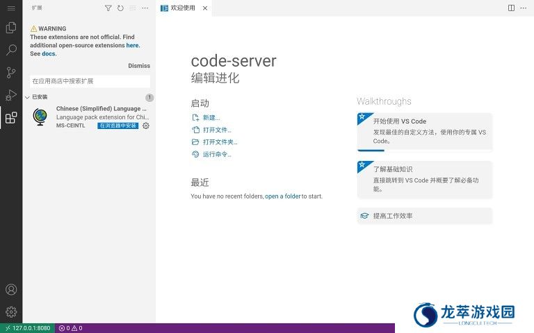
Task: Click the warning triangle icon
Action: 33,29
